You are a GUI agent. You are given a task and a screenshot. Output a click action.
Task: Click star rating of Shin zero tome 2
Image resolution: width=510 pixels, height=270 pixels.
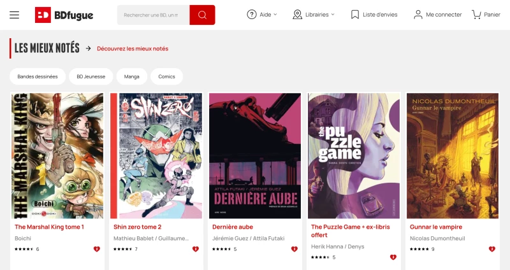(122, 249)
